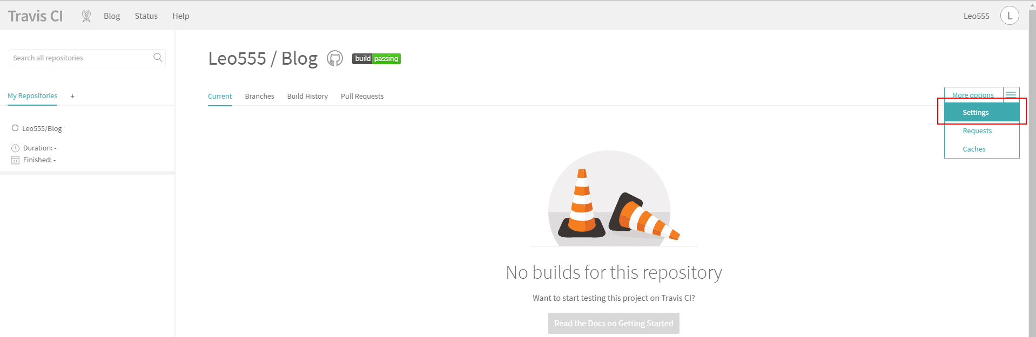The width and height of the screenshot is (1036, 337).
Task: Click the Finished: - text
Action: (x=39, y=160)
